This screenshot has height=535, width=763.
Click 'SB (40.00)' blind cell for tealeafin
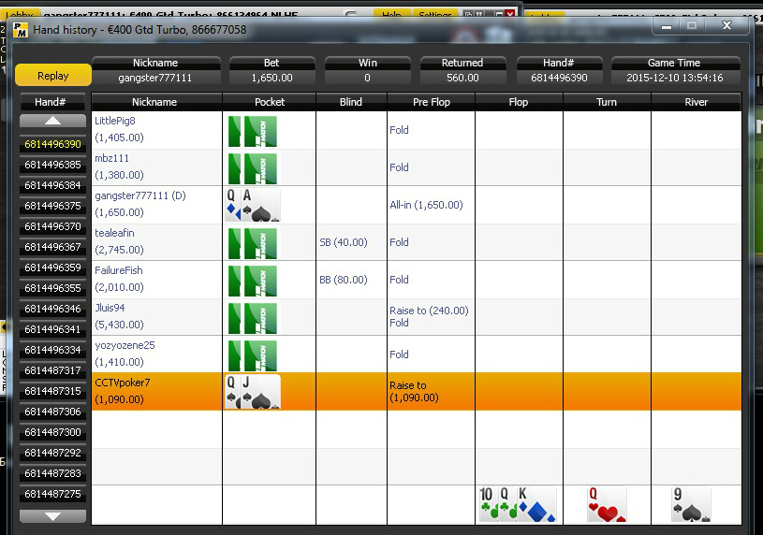pyautogui.click(x=344, y=242)
